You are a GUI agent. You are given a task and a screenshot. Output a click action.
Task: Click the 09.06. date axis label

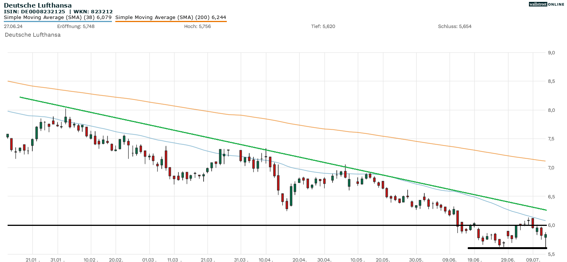tap(449, 260)
